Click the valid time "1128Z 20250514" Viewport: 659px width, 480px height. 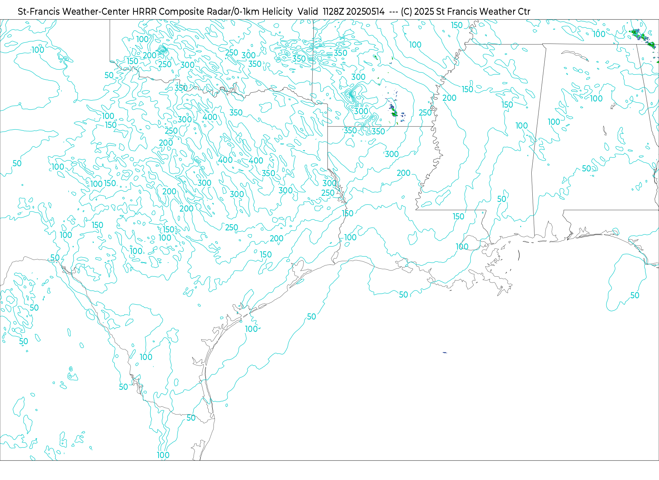pos(354,12)
